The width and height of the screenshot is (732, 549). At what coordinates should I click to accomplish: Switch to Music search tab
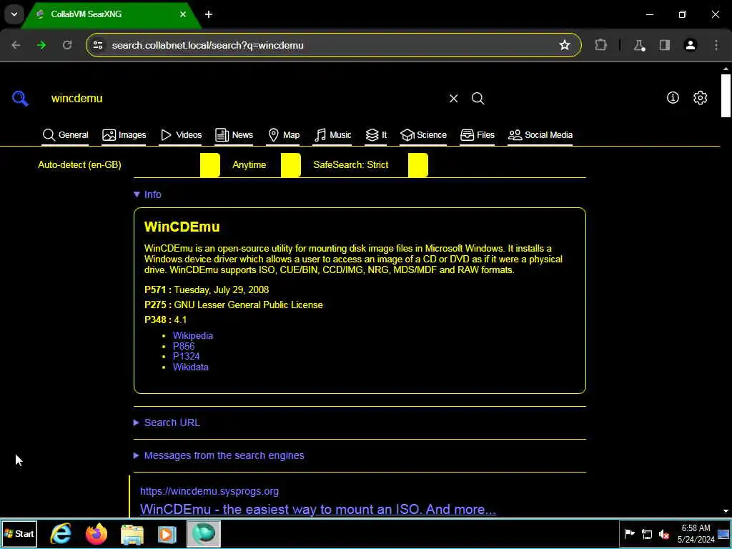coord(333,135)
